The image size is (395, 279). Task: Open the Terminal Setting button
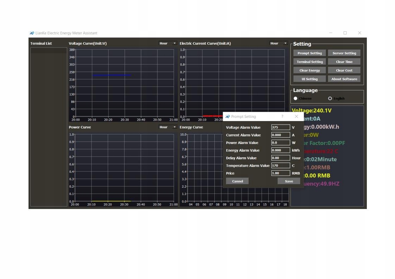pyautogui.click(x=309, y=62)
